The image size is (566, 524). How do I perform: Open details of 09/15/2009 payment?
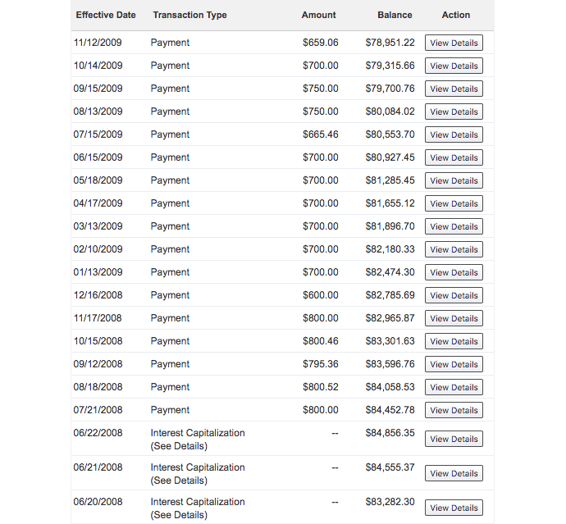point(454,89)
